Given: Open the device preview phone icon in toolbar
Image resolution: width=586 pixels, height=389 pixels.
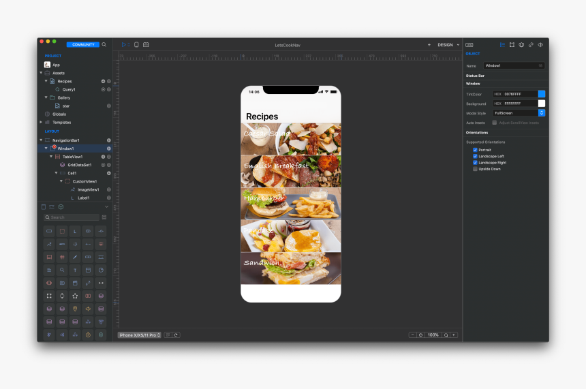Looking at the screenshot, I should pyautogui.click(x=136, y=45).
